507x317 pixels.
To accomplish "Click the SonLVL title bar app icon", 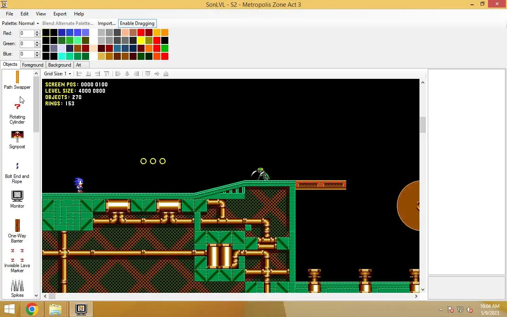I will (x=4, y=4).
